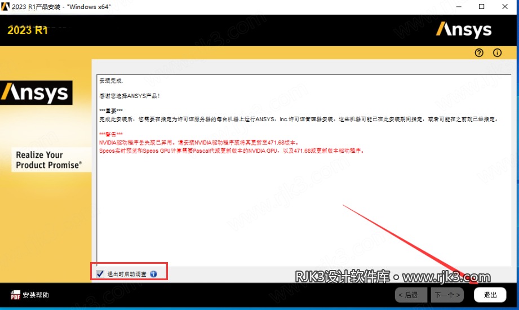Click the Ansys logo in left sidebar

point(36,93)
